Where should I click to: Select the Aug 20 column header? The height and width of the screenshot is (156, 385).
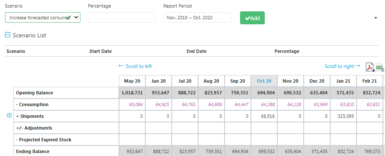(212, 81)
